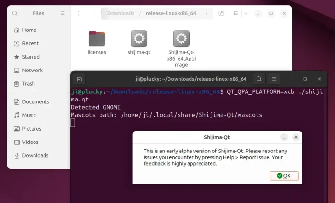Expand the view options dropdown arrow
Image resolution: width=335 pixels, height=203 pixels.
tap(246, 13)
